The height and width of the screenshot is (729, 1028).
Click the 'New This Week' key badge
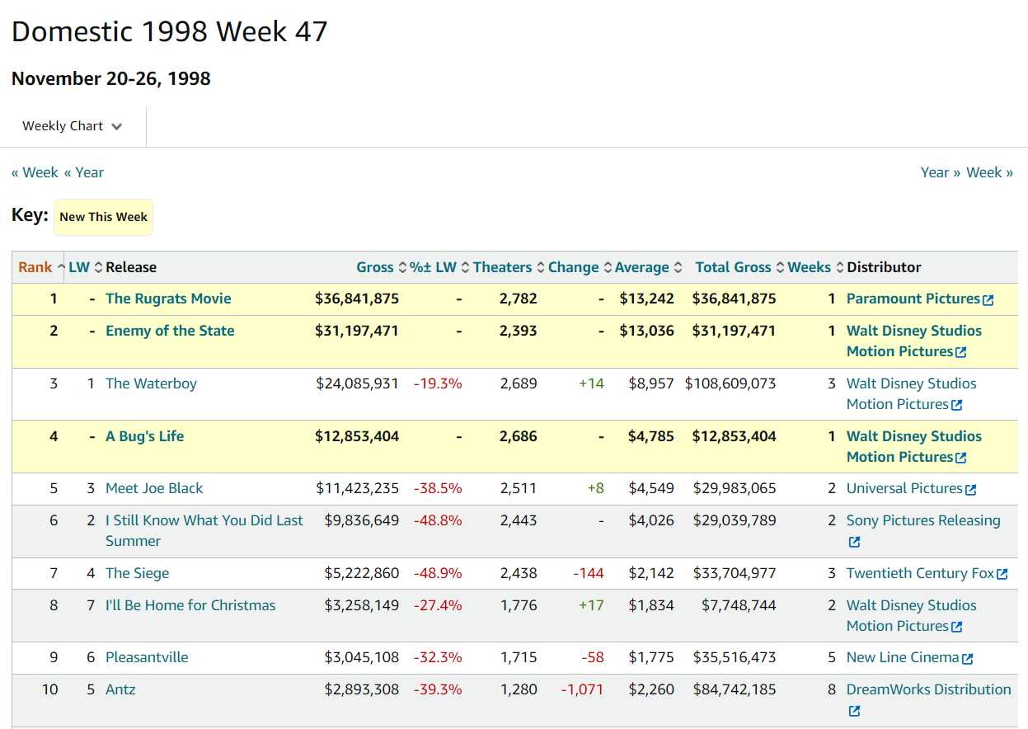[x=104, y=217]
